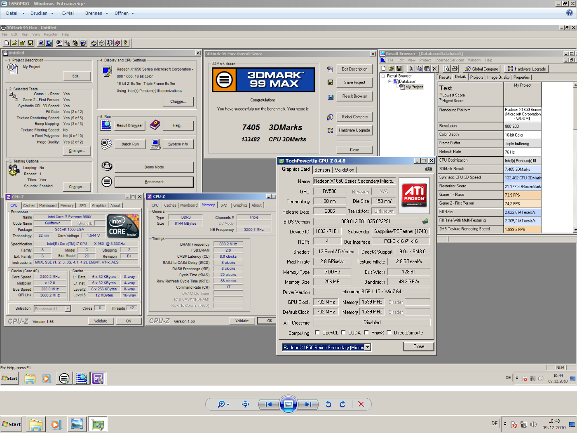Click Cut scissors icon in Result Browser toolbar
577x433 pixels.
pos(411,68)
